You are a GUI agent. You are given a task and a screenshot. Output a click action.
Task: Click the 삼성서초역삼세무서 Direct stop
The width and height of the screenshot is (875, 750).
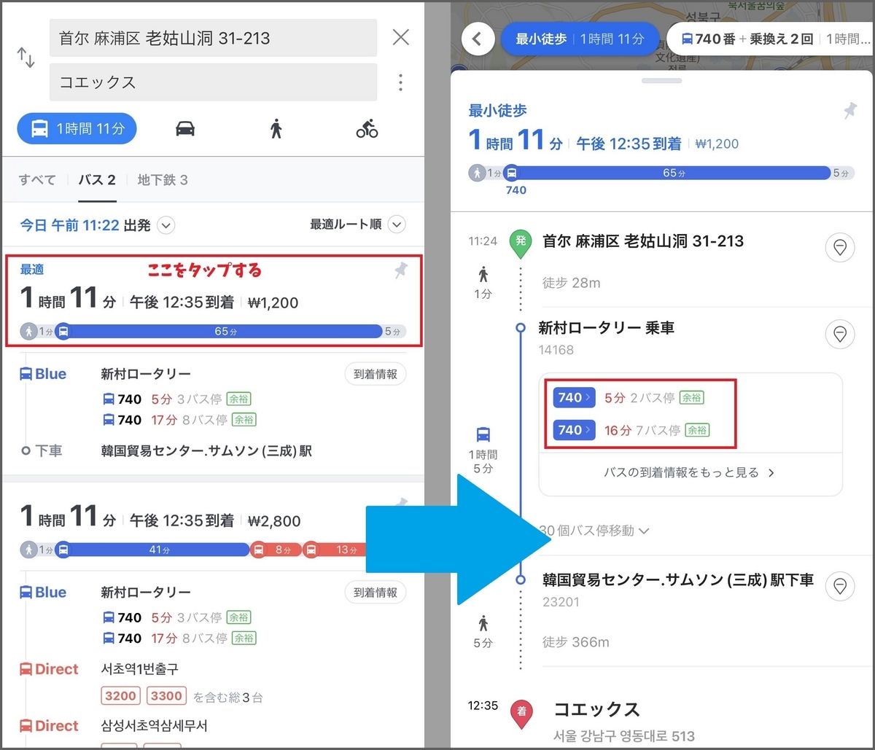tap(154, 726)
